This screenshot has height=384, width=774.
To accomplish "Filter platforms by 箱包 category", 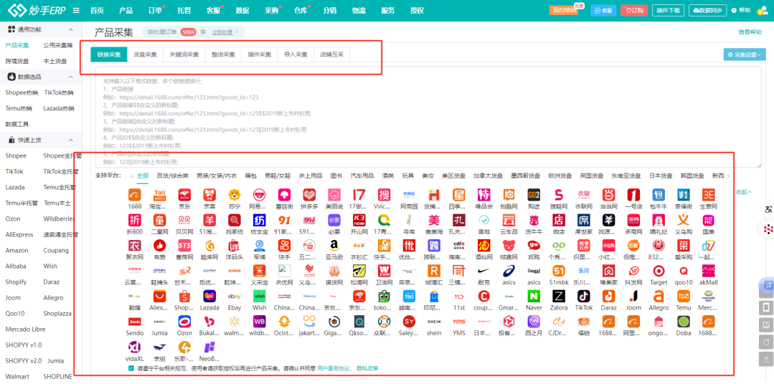I will pyautogui.click(x=251, y=176).
